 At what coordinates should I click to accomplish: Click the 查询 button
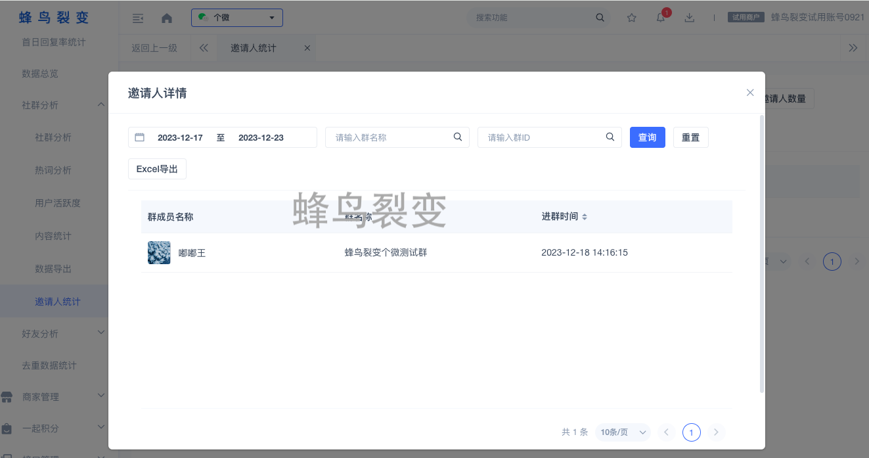click(647, 137)
